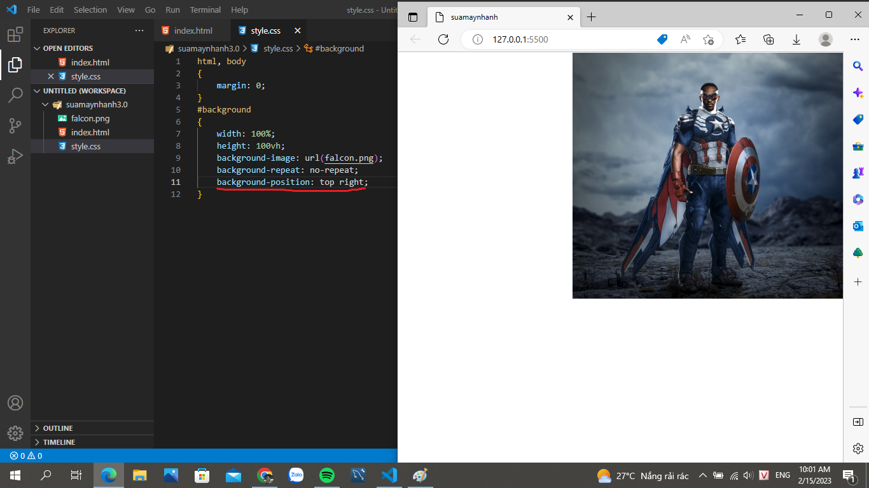Open the Collections button in Edge
Viewport: 869px width, 488px height.
(x=768, y=39)
